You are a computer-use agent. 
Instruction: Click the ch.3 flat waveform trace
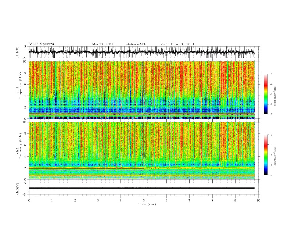[x=141, y=188]
